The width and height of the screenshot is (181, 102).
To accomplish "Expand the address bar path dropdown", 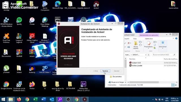I will click(146, 55).
